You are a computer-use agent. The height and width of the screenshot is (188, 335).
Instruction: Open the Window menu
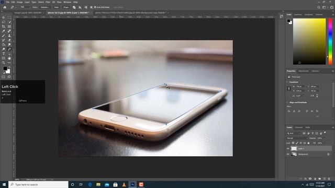pos(67,2)
